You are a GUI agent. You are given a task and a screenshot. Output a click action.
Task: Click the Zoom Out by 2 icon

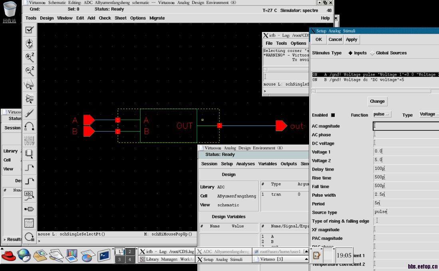pos(30,71)
